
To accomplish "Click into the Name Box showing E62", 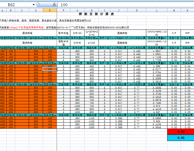I will click(16, 5).
